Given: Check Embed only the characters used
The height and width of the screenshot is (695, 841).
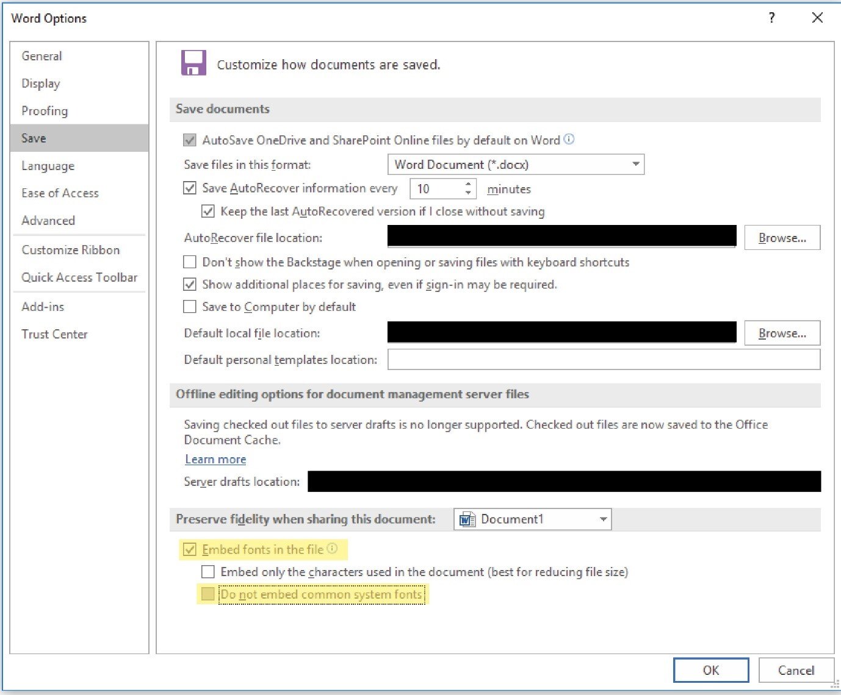Looking at the screenshot, I should point(208,571).
